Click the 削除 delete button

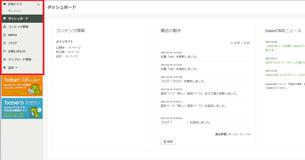tap(168, 141)
